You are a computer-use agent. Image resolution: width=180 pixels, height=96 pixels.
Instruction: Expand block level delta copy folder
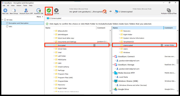pos(54,38)
